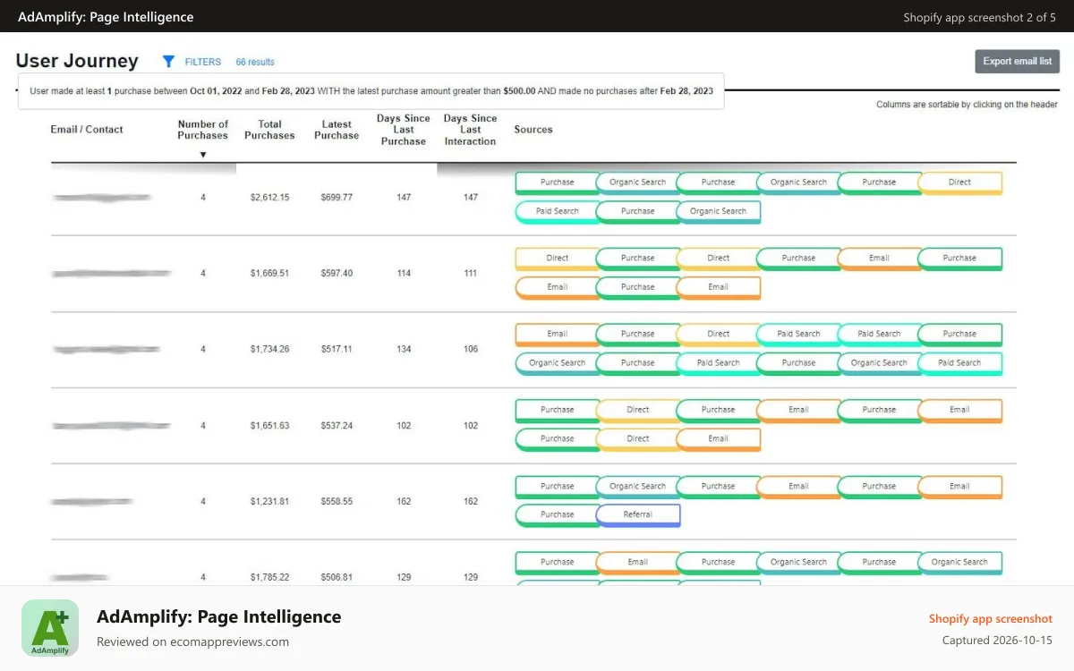The height and width of the screenshot is (671, 1074).
Task: Click the $537.24 latest purchase cell
Action: tap(337, 425)
